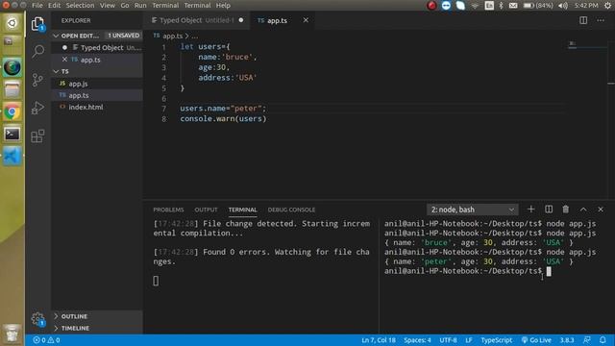Kill terminal with trash icon
The width and height of the screenshot is (615, 346).
(x=566, y=210)
